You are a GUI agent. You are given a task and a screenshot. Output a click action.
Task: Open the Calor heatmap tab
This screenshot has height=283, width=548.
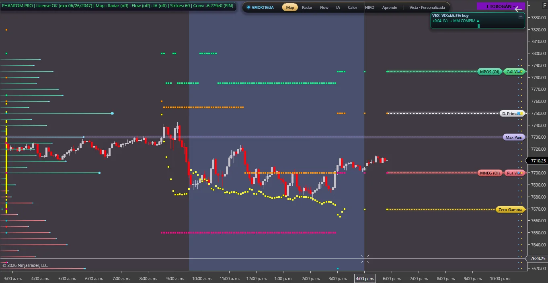(x=352, y=7)
